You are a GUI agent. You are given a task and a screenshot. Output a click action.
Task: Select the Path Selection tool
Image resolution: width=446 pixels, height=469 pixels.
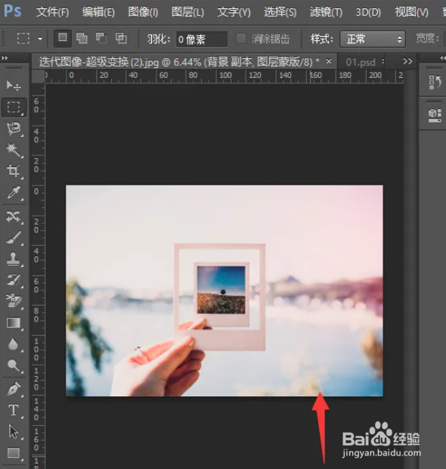[x=14, y=432]
